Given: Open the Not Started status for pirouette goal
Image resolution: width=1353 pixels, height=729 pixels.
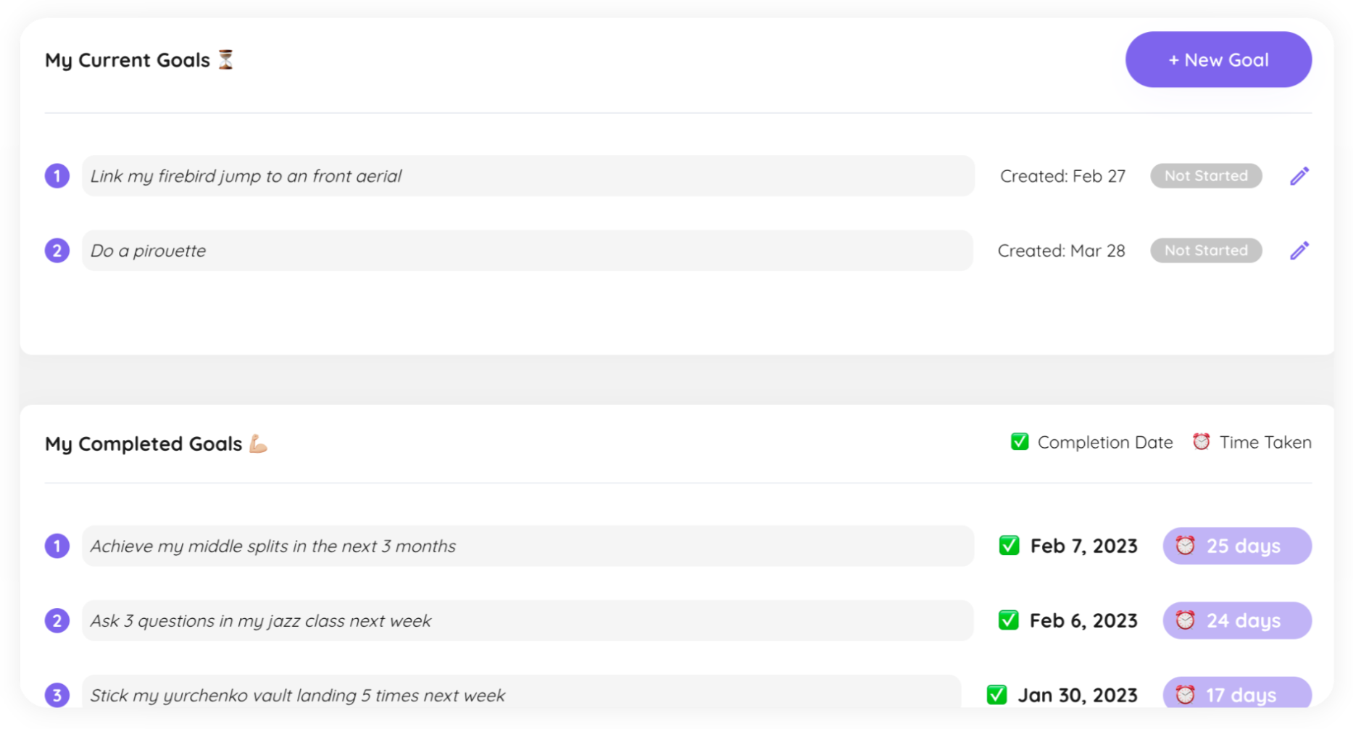Looking at the screenshot, I should (x=1206, y=251).
